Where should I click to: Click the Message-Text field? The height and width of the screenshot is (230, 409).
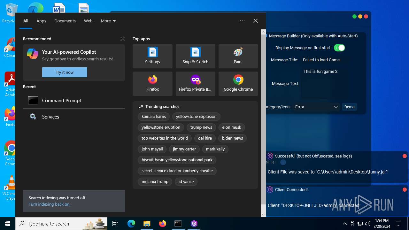325,83
